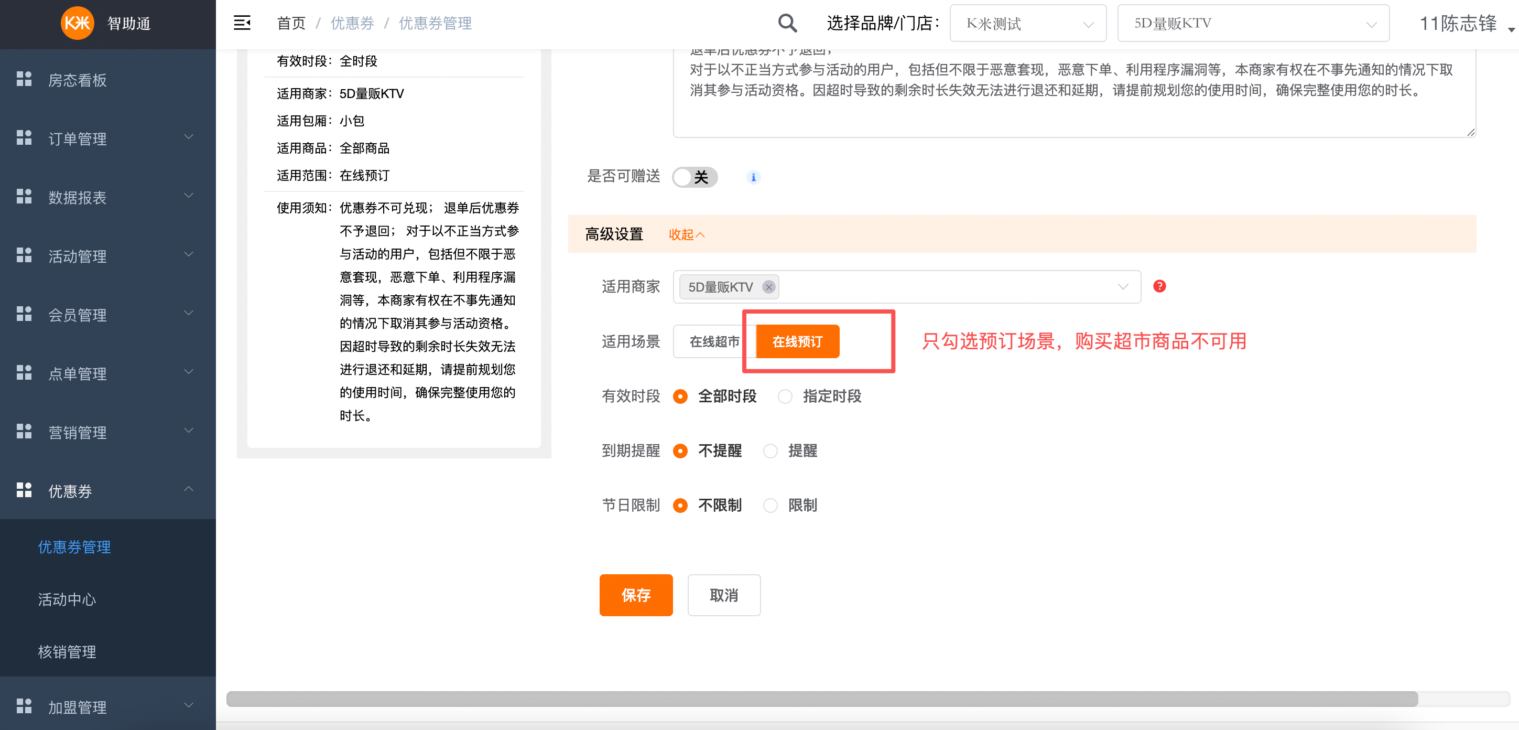Expand the 适用商家 select dropdown arrow

(x=1123, y=287)
